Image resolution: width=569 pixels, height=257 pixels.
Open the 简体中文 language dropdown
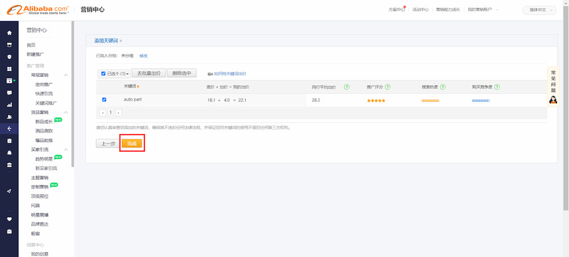pyautogui.click(x=539, y=10)
